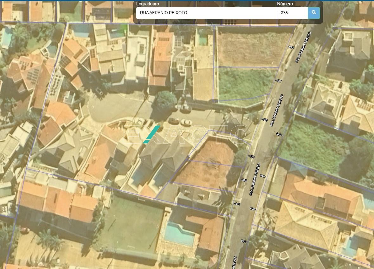The width and height of the screenshot is (374, 269).
Task: Click the blue magnifier search button
Action: click(x=314, y=13)
